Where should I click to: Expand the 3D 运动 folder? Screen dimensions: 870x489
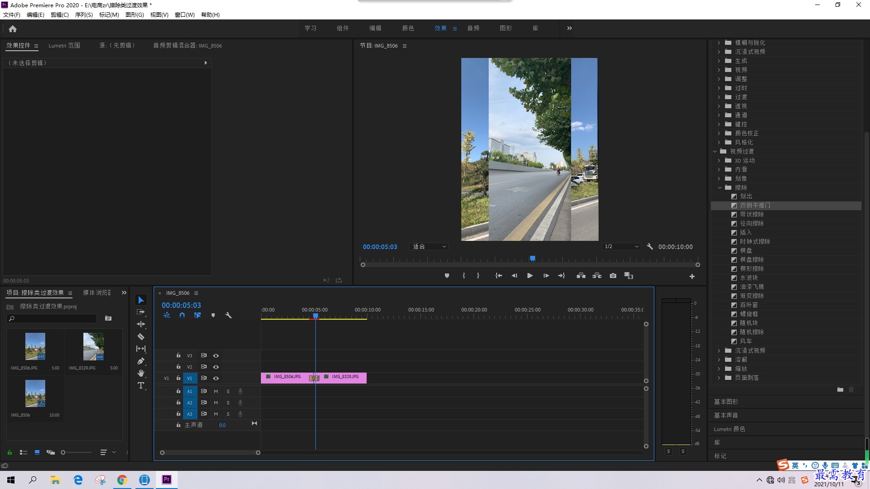719,161
